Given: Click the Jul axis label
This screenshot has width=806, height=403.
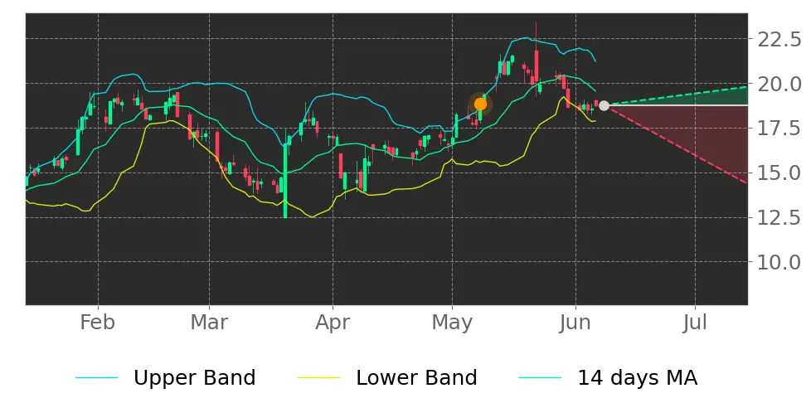Looking at the screenshot, I should 695,323.
